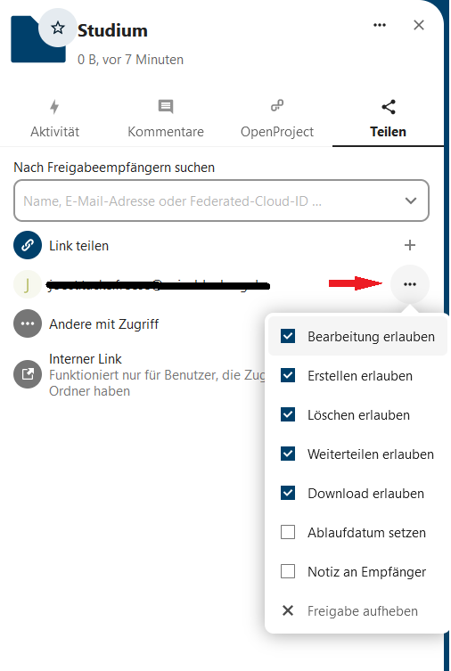Uncheck Bearbeitung erlauben checkbox
The image size is (451, 671).
288,336
